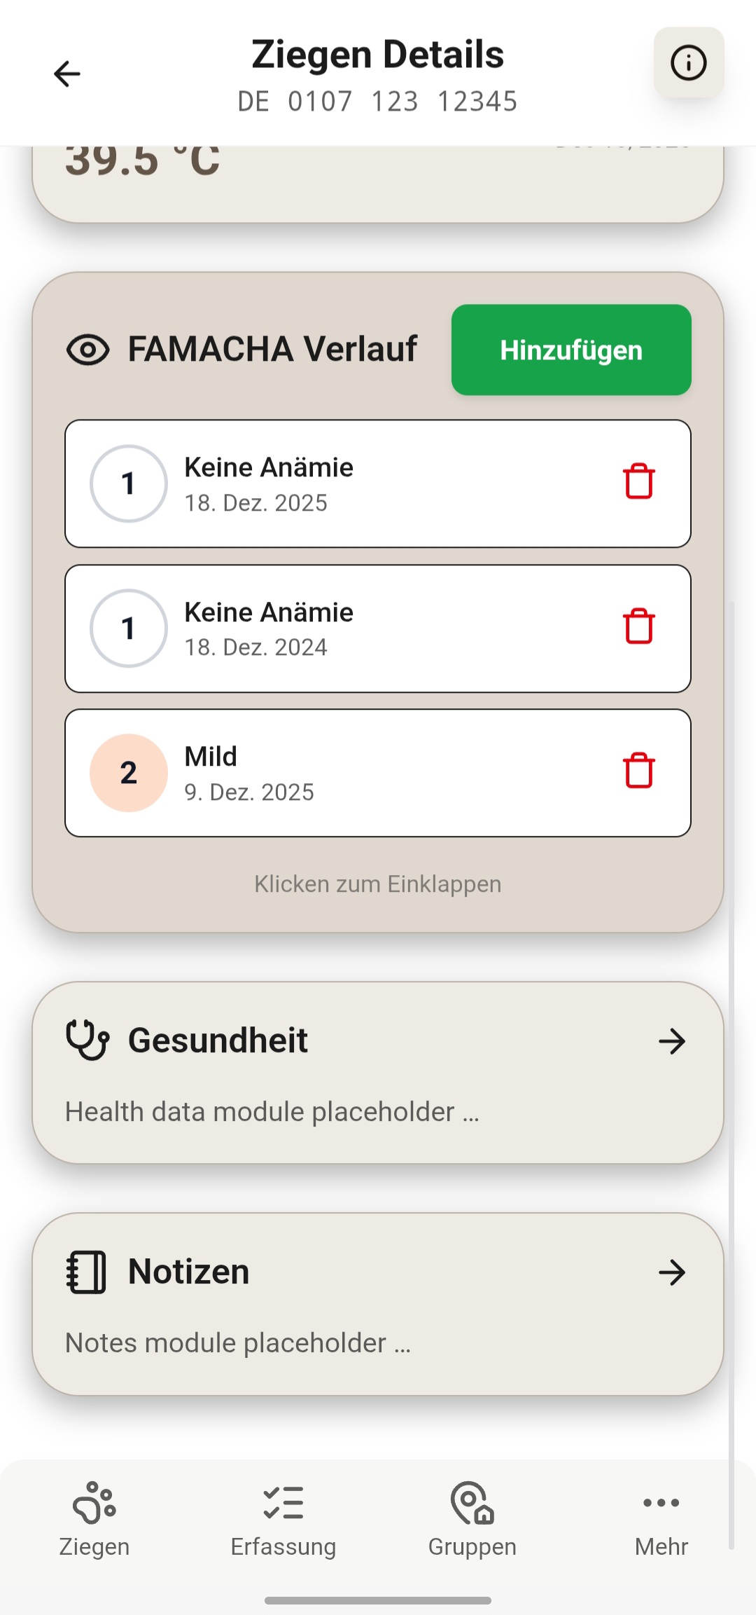Image resolution: width=756 pixels, height=1615 pixels.
Task: Delete the 18. Dez. 2025 FAMACHA entry
Action: click(x=638, y=482)
